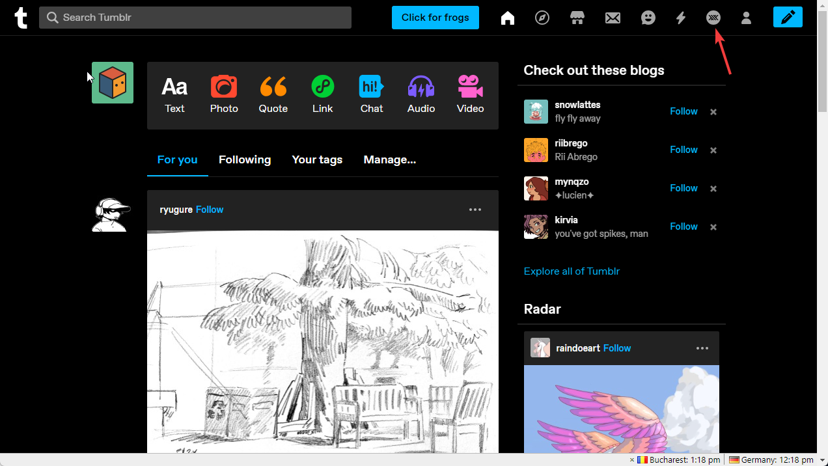
Task: Switch to the Your tags tab
Action: coord(317,160)
